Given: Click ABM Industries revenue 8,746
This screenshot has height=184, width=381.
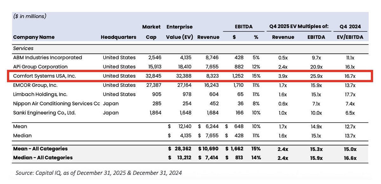Looking at the screenshot, I should click(x=212, y=58).
